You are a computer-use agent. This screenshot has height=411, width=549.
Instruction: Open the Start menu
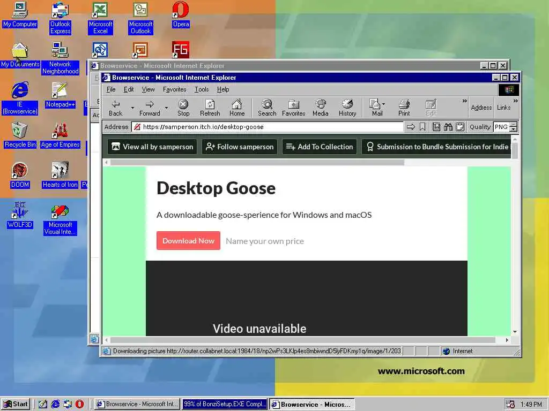[x=16, y=404]
